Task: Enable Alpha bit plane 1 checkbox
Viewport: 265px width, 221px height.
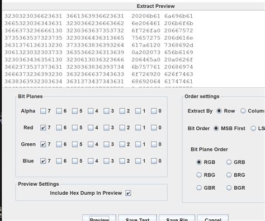Action: (138, 111)
